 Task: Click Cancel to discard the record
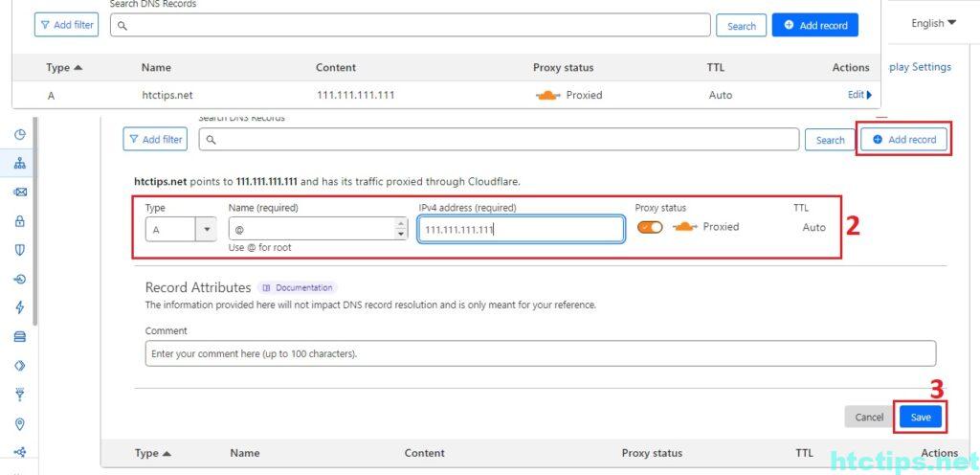[x=869, y=417]
